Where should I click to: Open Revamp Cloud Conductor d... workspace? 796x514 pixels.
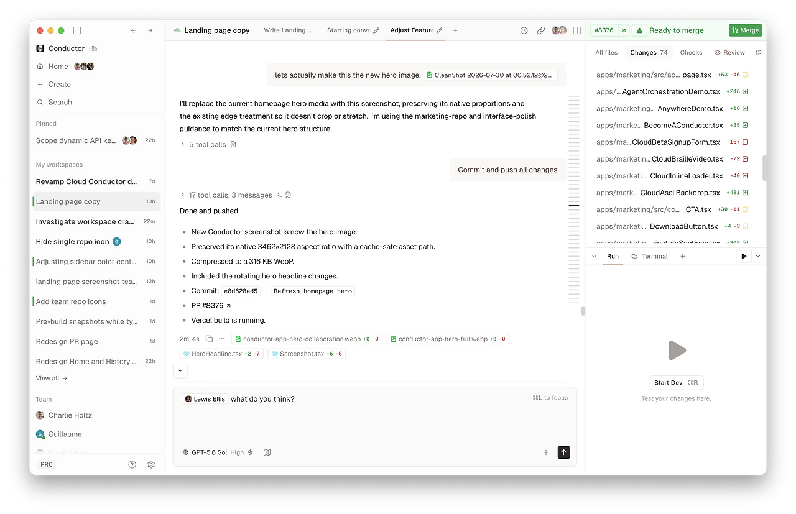[96, 181]
